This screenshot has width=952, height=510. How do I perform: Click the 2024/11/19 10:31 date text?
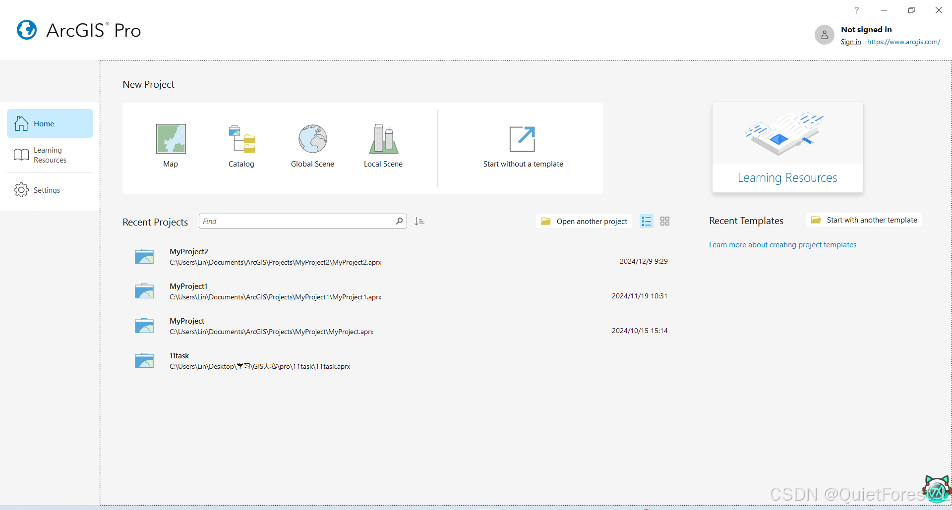[x=640, y=296]
